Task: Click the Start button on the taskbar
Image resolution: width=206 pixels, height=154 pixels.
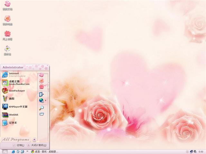Action: [5, 151]
